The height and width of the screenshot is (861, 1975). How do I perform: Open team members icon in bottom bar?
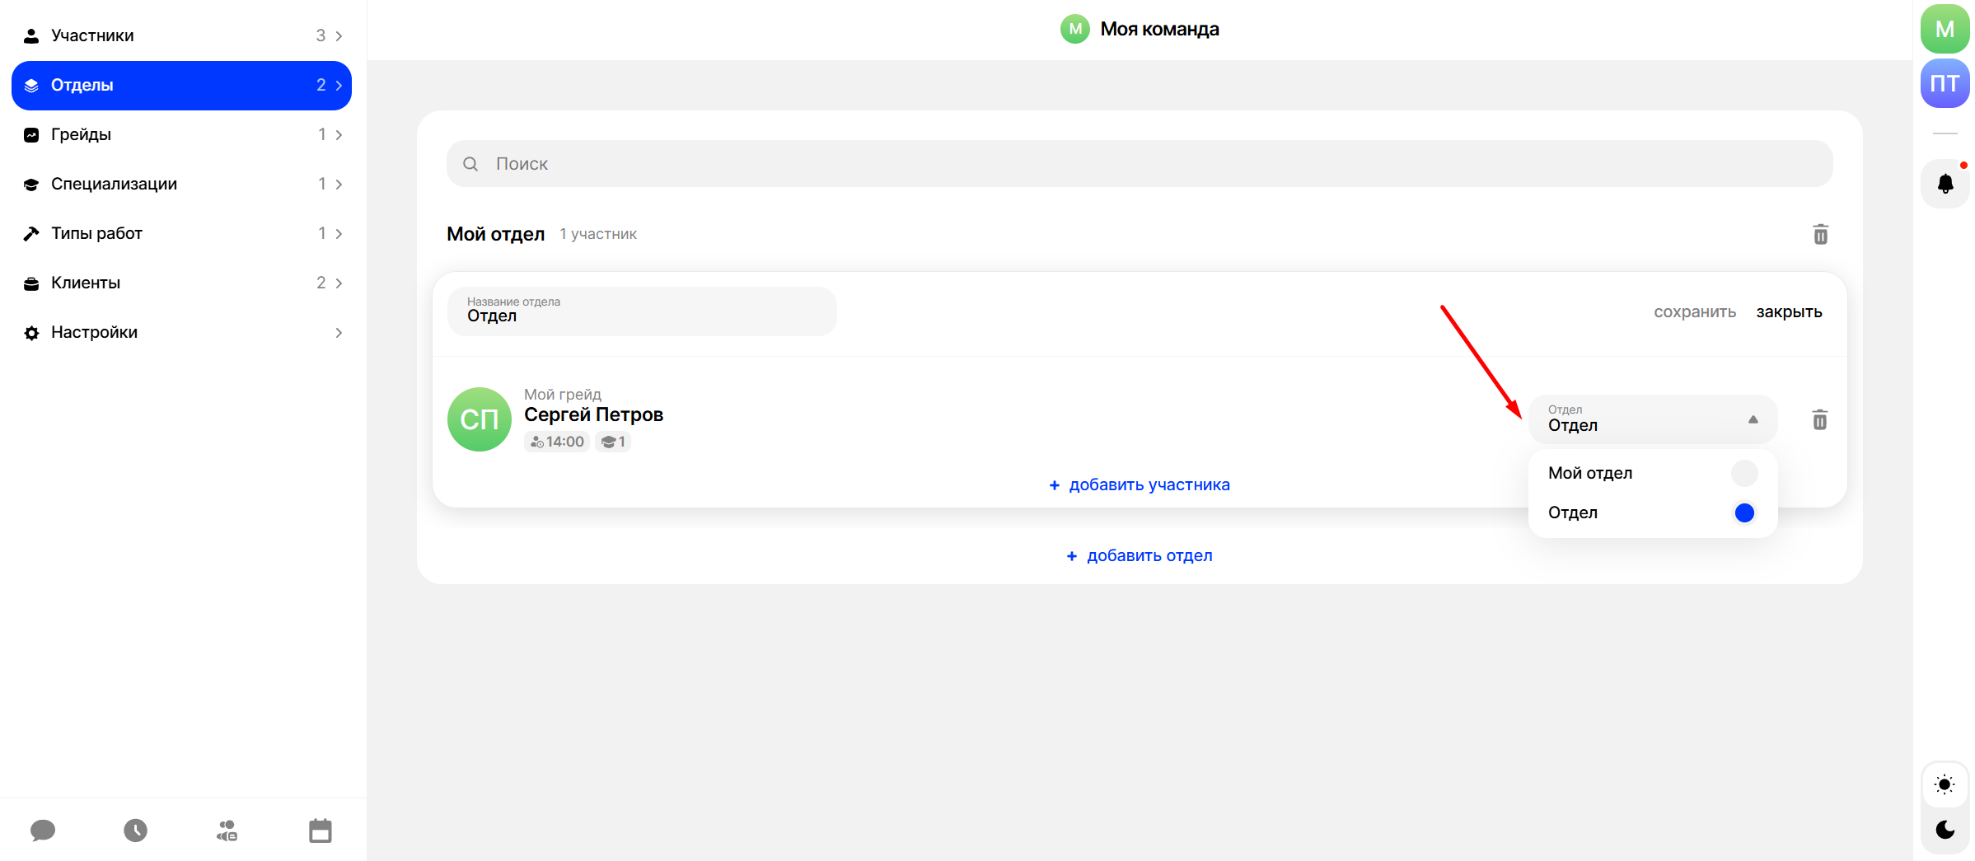(x=227, y=830)
